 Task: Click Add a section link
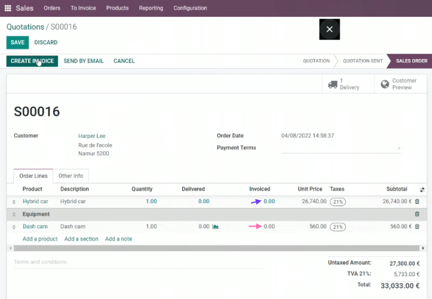[x=81, y=239]
